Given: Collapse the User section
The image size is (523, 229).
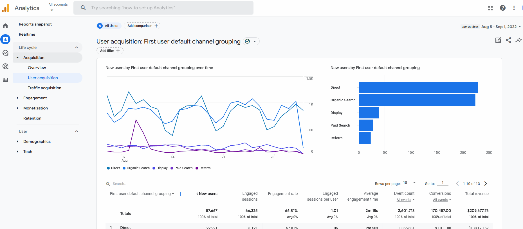Looking at the screenshot, I should pos(77,131).
